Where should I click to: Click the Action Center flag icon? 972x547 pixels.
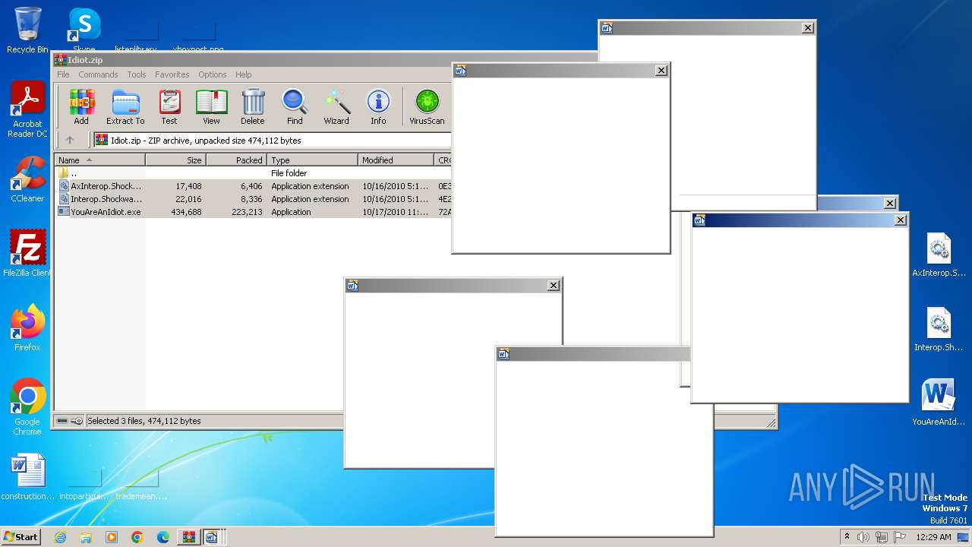[x=900, y=537]
